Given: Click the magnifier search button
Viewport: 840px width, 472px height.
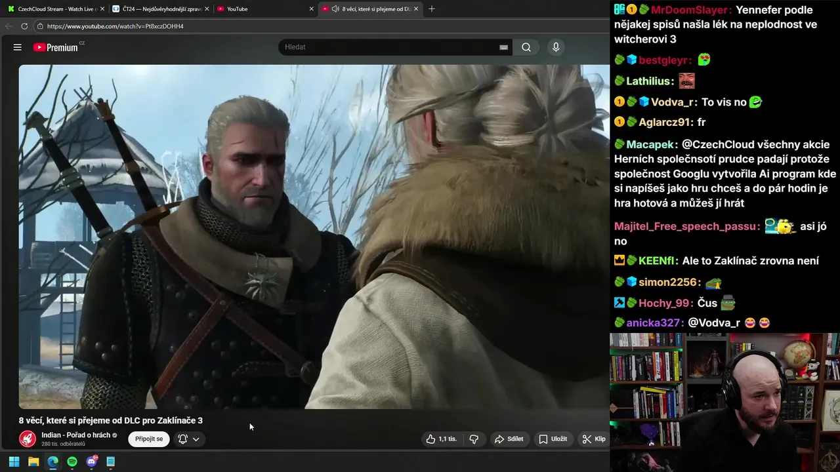Looking at the screenshot, I should pos(526,47).
